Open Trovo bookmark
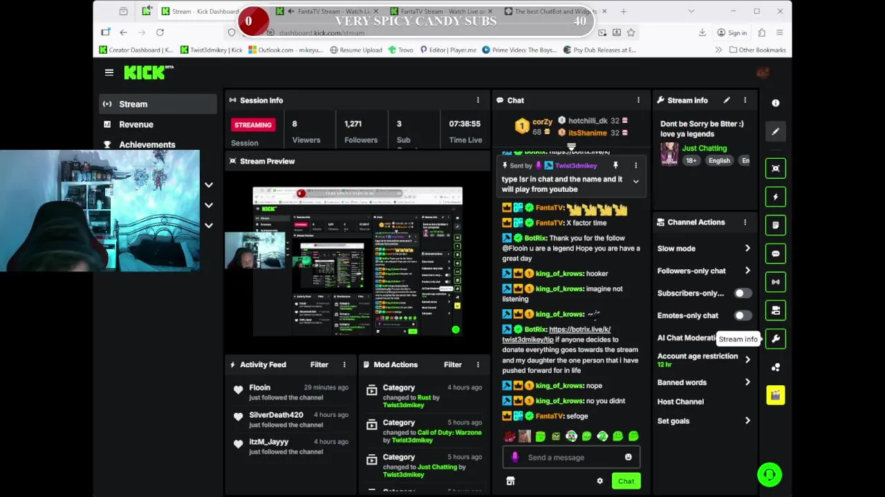 point(400,50)
